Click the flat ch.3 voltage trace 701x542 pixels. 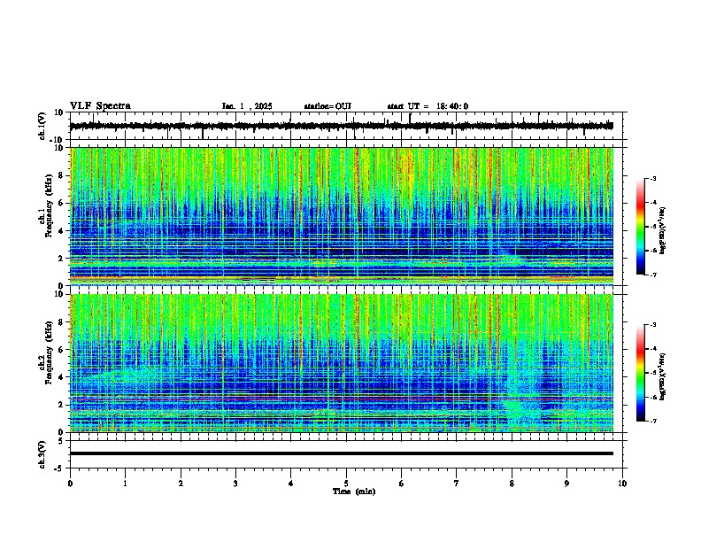pyautogui.click(x=342, y=453)
